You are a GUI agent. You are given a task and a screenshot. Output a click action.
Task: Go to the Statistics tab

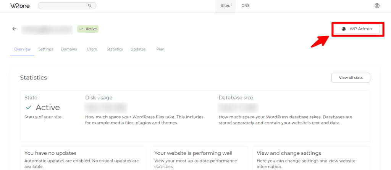tap(115, 49)
